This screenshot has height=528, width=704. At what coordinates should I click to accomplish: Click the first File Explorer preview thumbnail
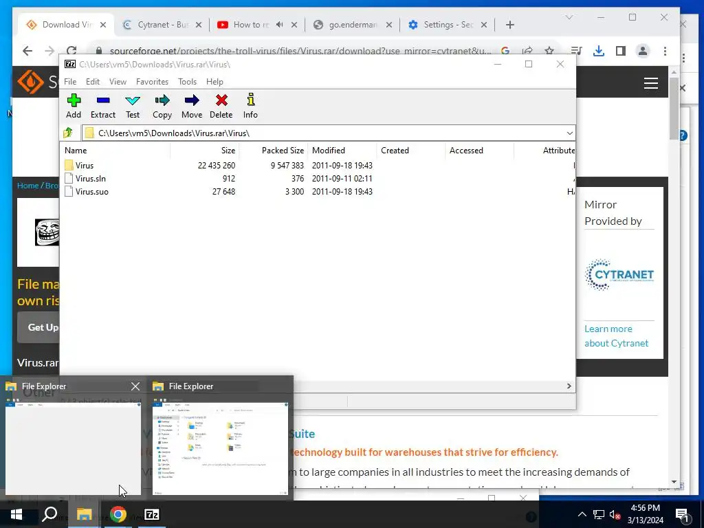[x=73, y=447]
